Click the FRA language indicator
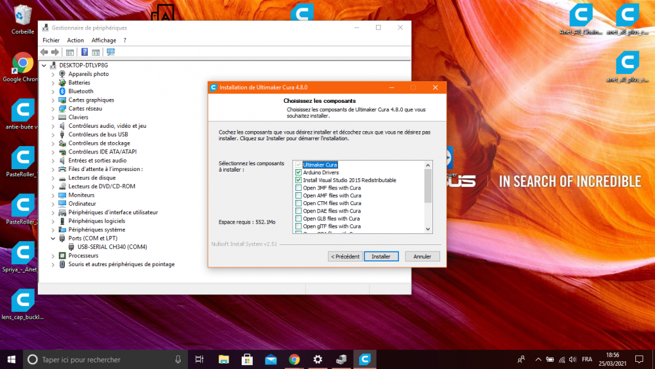This screenshot has width=655, height=369. coord(587,359)
